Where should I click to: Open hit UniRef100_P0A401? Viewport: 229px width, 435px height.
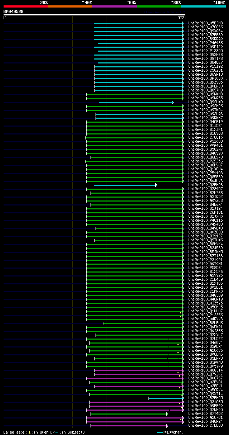tap(205, 145)
